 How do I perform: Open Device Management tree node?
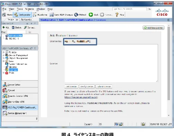[18, 55]
